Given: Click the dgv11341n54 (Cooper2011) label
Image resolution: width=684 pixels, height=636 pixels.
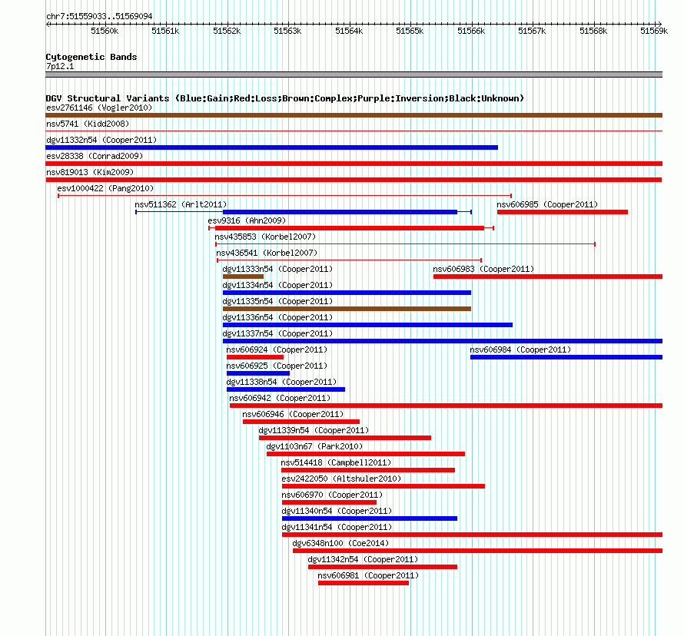Looking at the screenshot, I should (337, 527).
